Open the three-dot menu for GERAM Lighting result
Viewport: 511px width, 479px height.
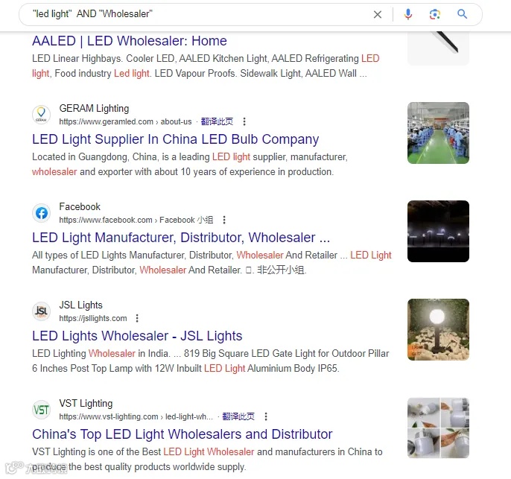pos(244,121)
